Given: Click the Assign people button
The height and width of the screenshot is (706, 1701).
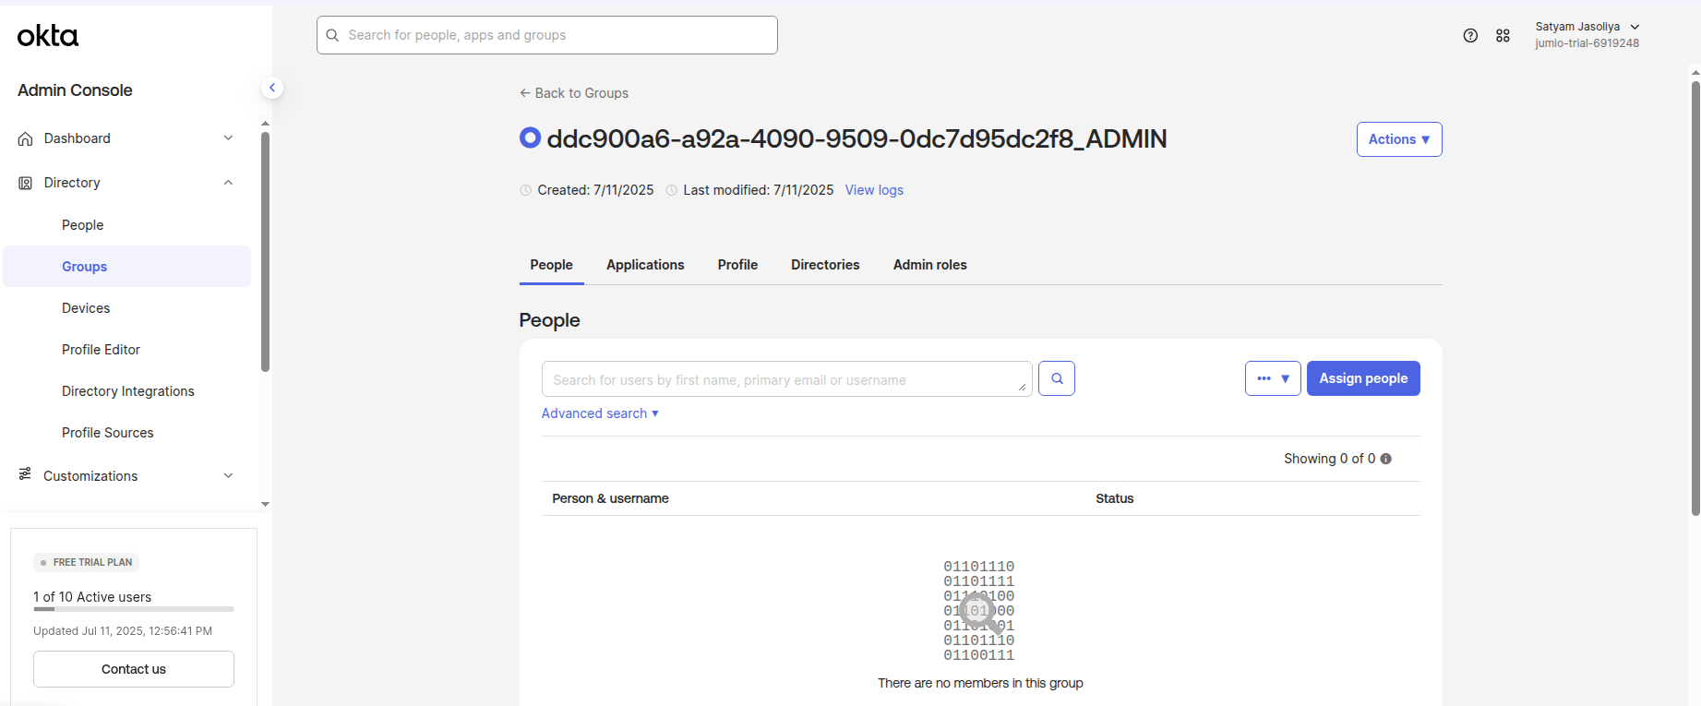Looking at the screenshot, I should pyautogui.click(x=1362, y=378).
